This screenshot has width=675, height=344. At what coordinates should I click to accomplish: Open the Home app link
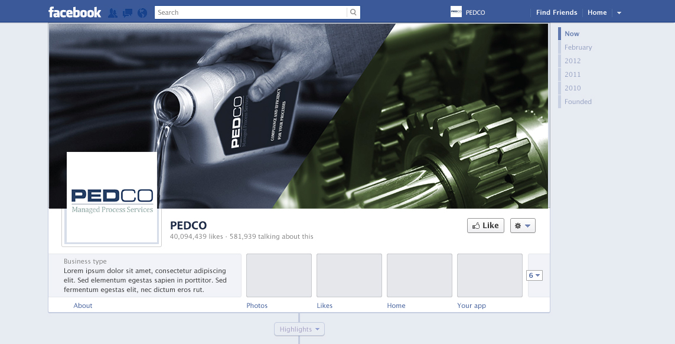396,306
